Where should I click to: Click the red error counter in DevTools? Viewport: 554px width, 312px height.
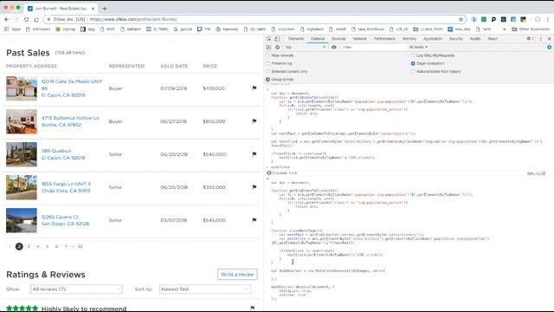pyautogui.click(x=531, y=38)
